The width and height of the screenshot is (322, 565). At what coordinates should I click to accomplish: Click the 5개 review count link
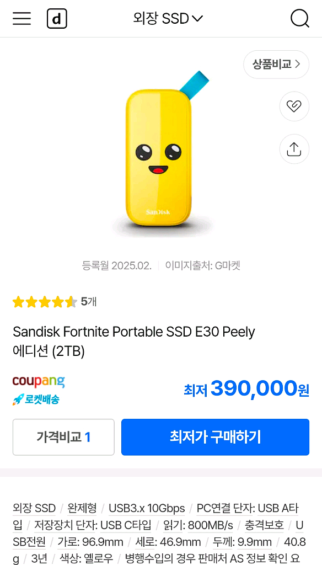pyautogui.click(x=88, y=302)
